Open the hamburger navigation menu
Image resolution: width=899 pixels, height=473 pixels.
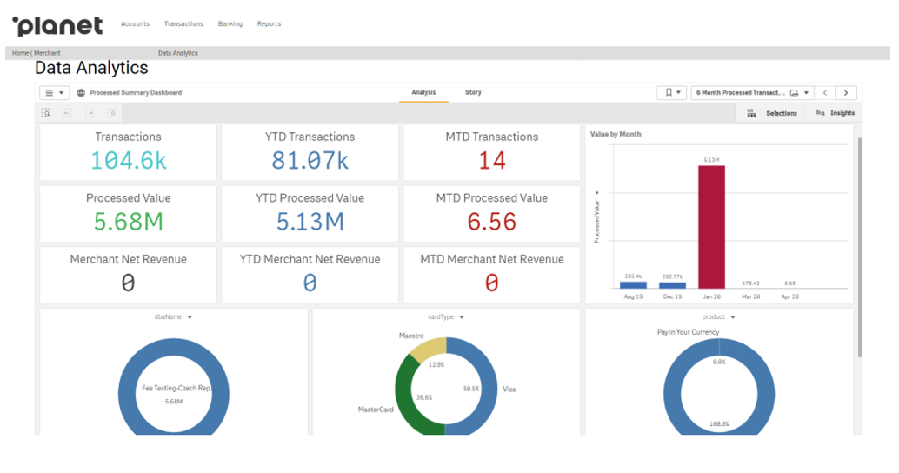point(54,92)
